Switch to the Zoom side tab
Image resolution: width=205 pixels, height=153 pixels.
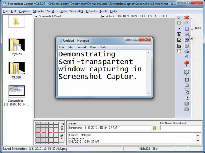tap(62, 126)
